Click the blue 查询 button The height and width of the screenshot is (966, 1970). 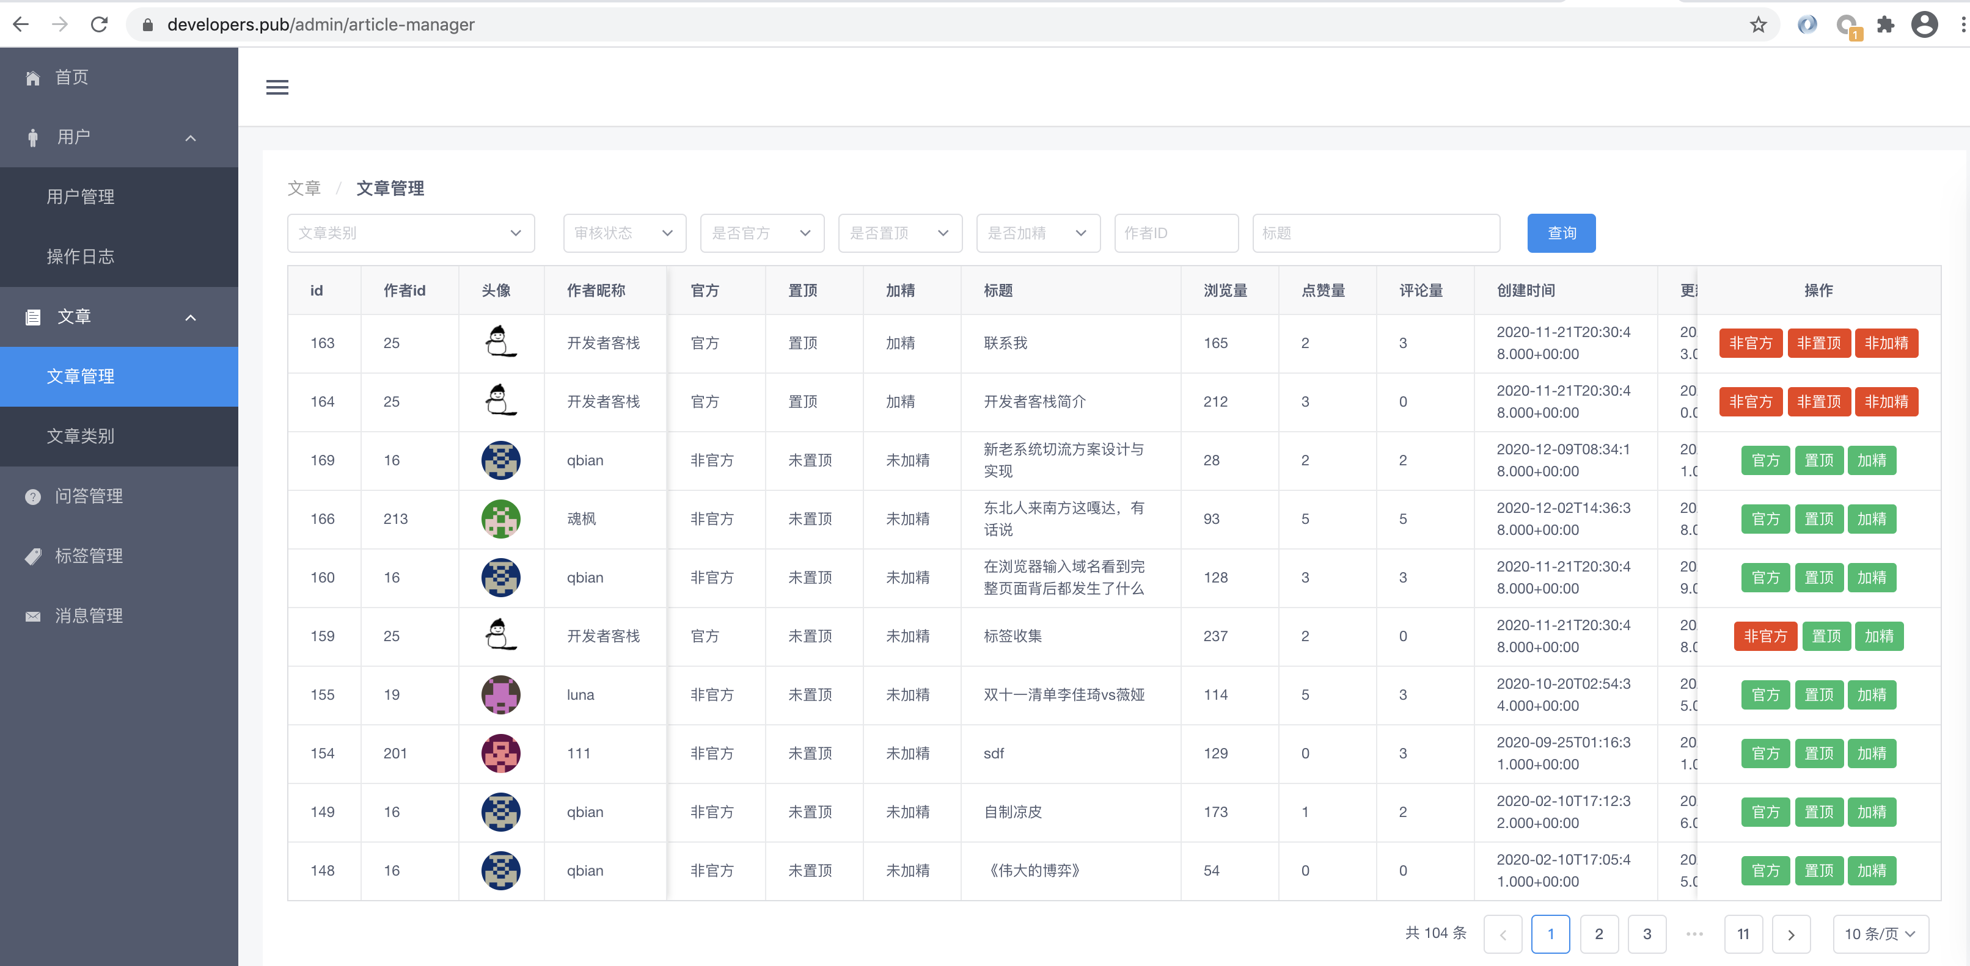click(1561, 233)
